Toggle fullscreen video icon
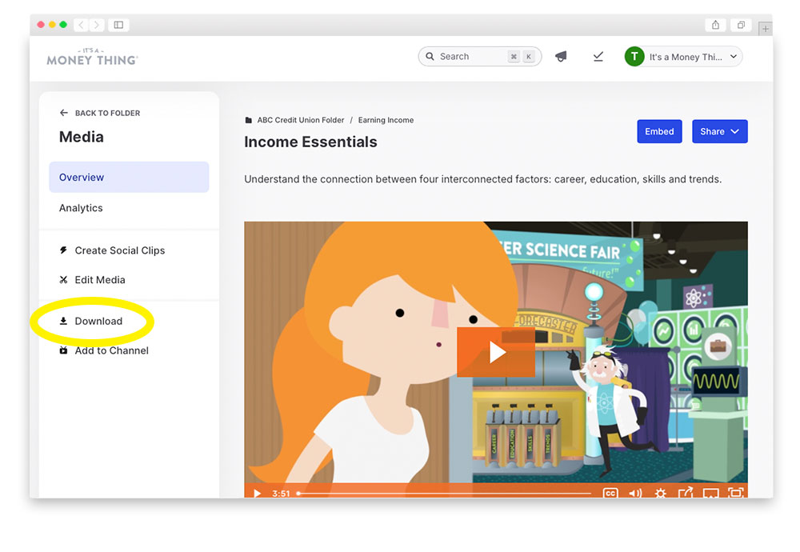Viewport: 800px width, 552px height. point(736,492)
